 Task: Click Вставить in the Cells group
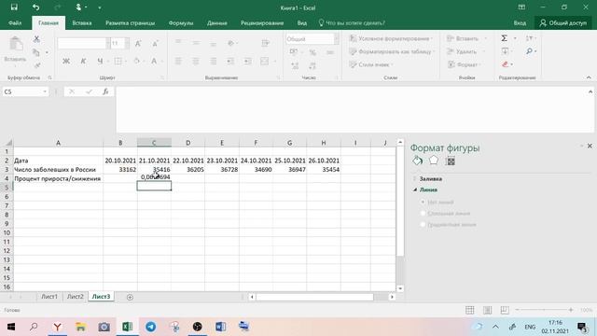pyautogui.click(x=466, y=38)
